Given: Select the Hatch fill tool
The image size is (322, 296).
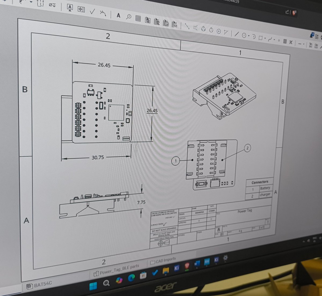Looking at the screenshot, I should point(285,42).
